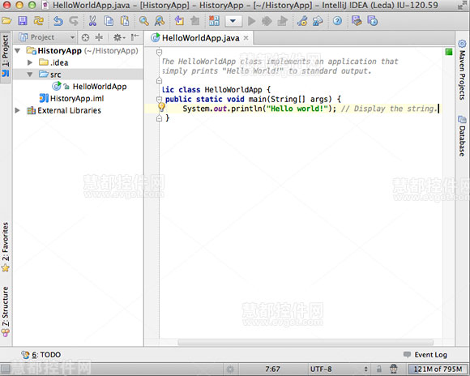Toggle tool window buttons in status bar corner
This screenshot has height=376, width=470.
tap(6, 369)
